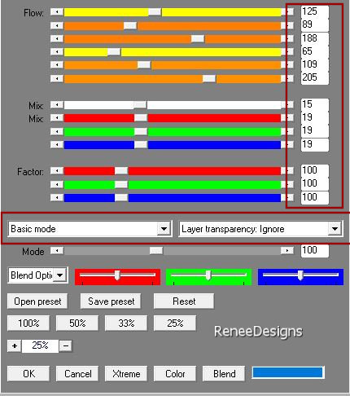
Task: Click left arrow of first Flow slider
Action: point(57,12)
